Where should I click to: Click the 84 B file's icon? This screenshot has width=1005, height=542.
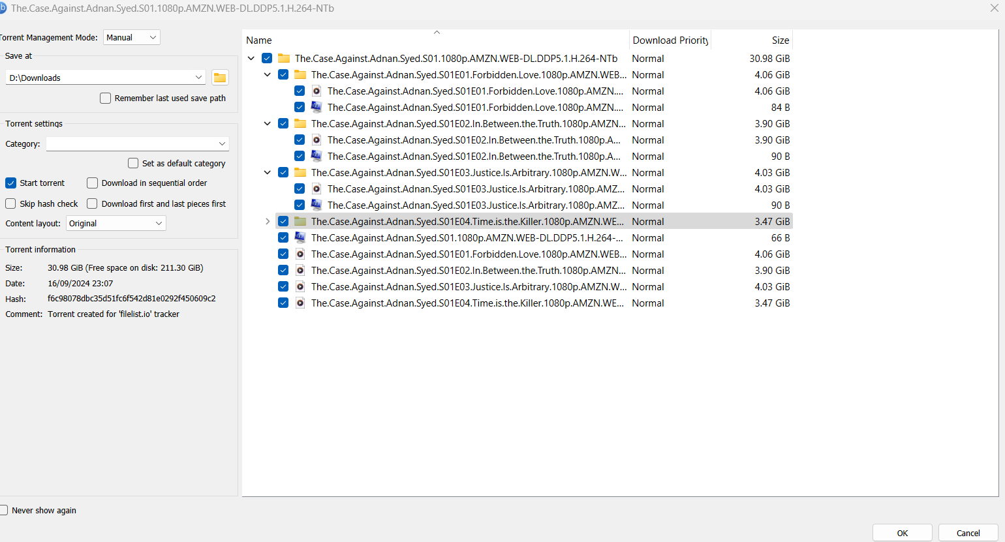[x=317, y=108]
